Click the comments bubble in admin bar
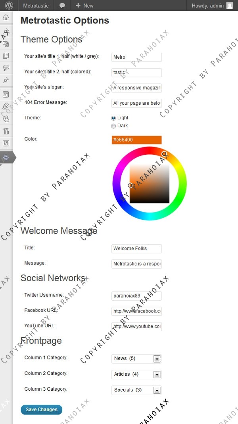The image size is (238, 424). [x=62, y=6]
